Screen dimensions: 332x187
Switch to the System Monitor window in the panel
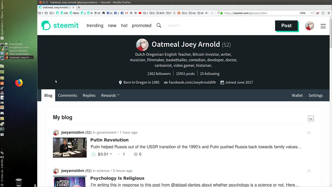[x=18, y=51]
